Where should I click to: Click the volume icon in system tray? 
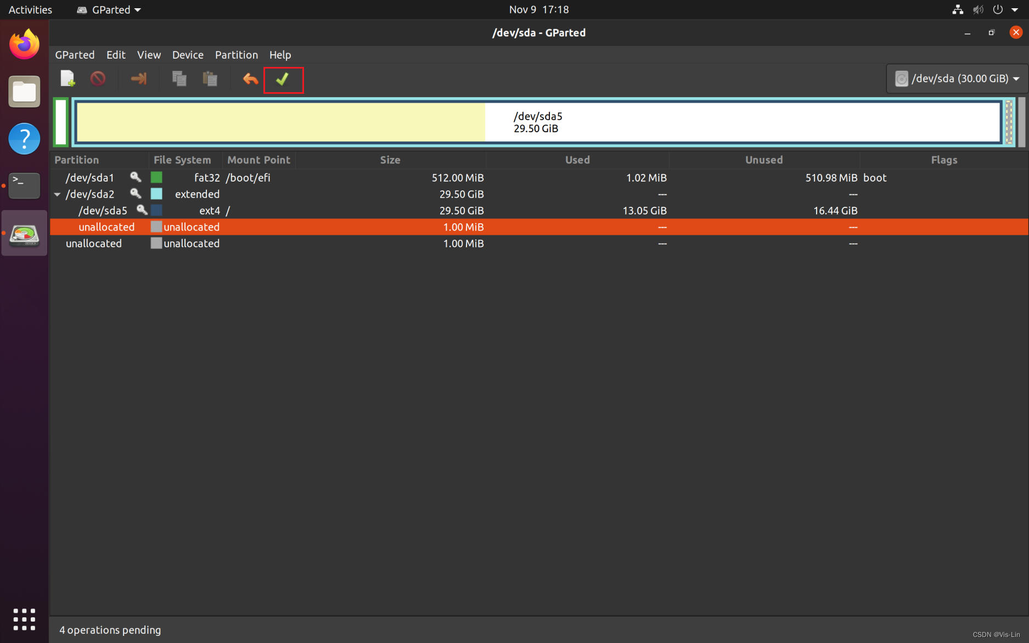977,9
